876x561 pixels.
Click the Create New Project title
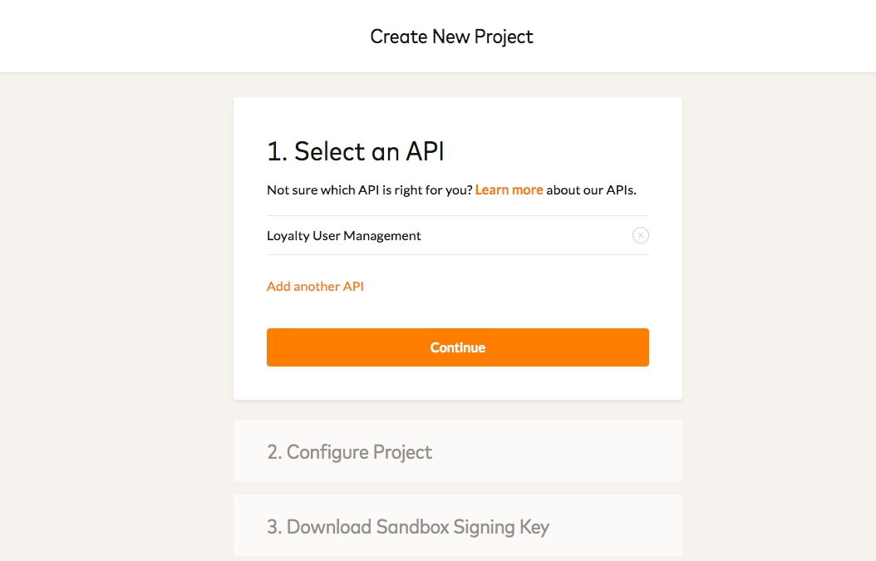tap(451, 37)
